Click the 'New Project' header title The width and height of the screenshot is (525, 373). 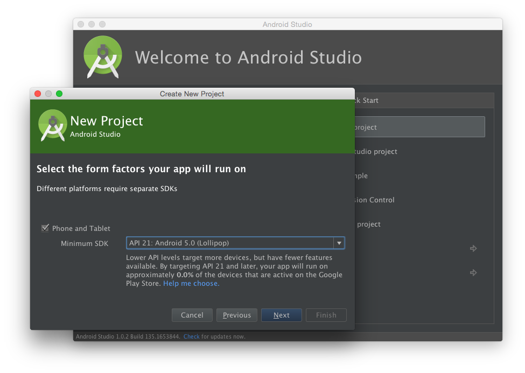(107, 121)
